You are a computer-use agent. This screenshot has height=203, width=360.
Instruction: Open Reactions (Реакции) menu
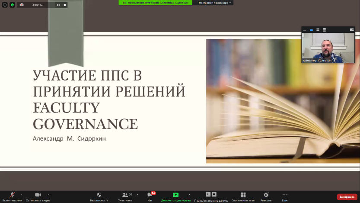tap(266, 196)
